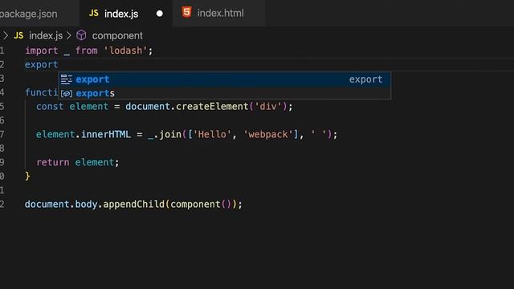Click the HTML5 icon on index.html tab
The width and height of the screenshot is (514, 289).
click(x=186, y=13)
